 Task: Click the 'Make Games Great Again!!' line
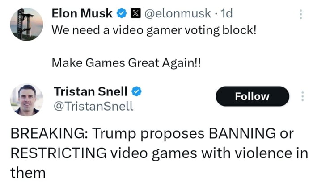pyautogui.click(x=127, y=63)
